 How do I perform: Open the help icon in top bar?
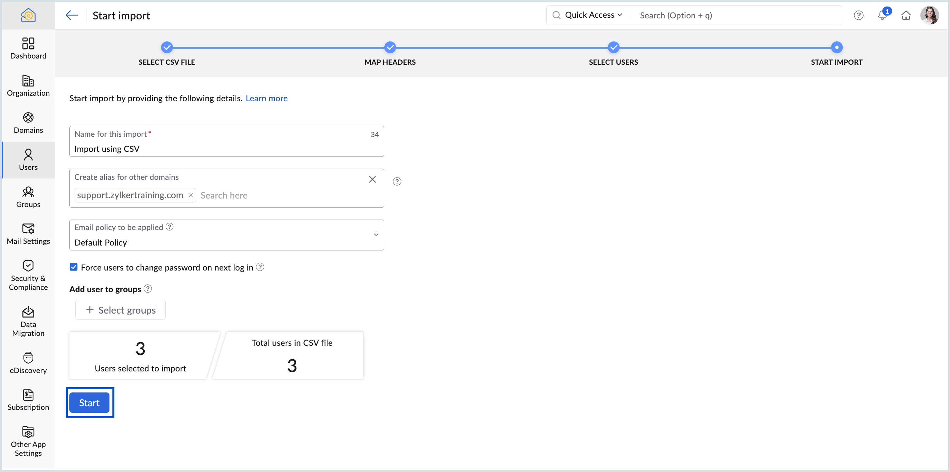(x=859, y=15)
